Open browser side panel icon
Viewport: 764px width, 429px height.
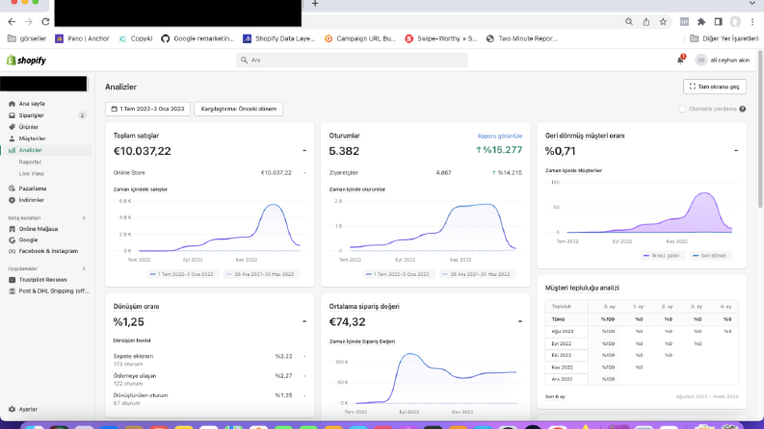[718, 21]
